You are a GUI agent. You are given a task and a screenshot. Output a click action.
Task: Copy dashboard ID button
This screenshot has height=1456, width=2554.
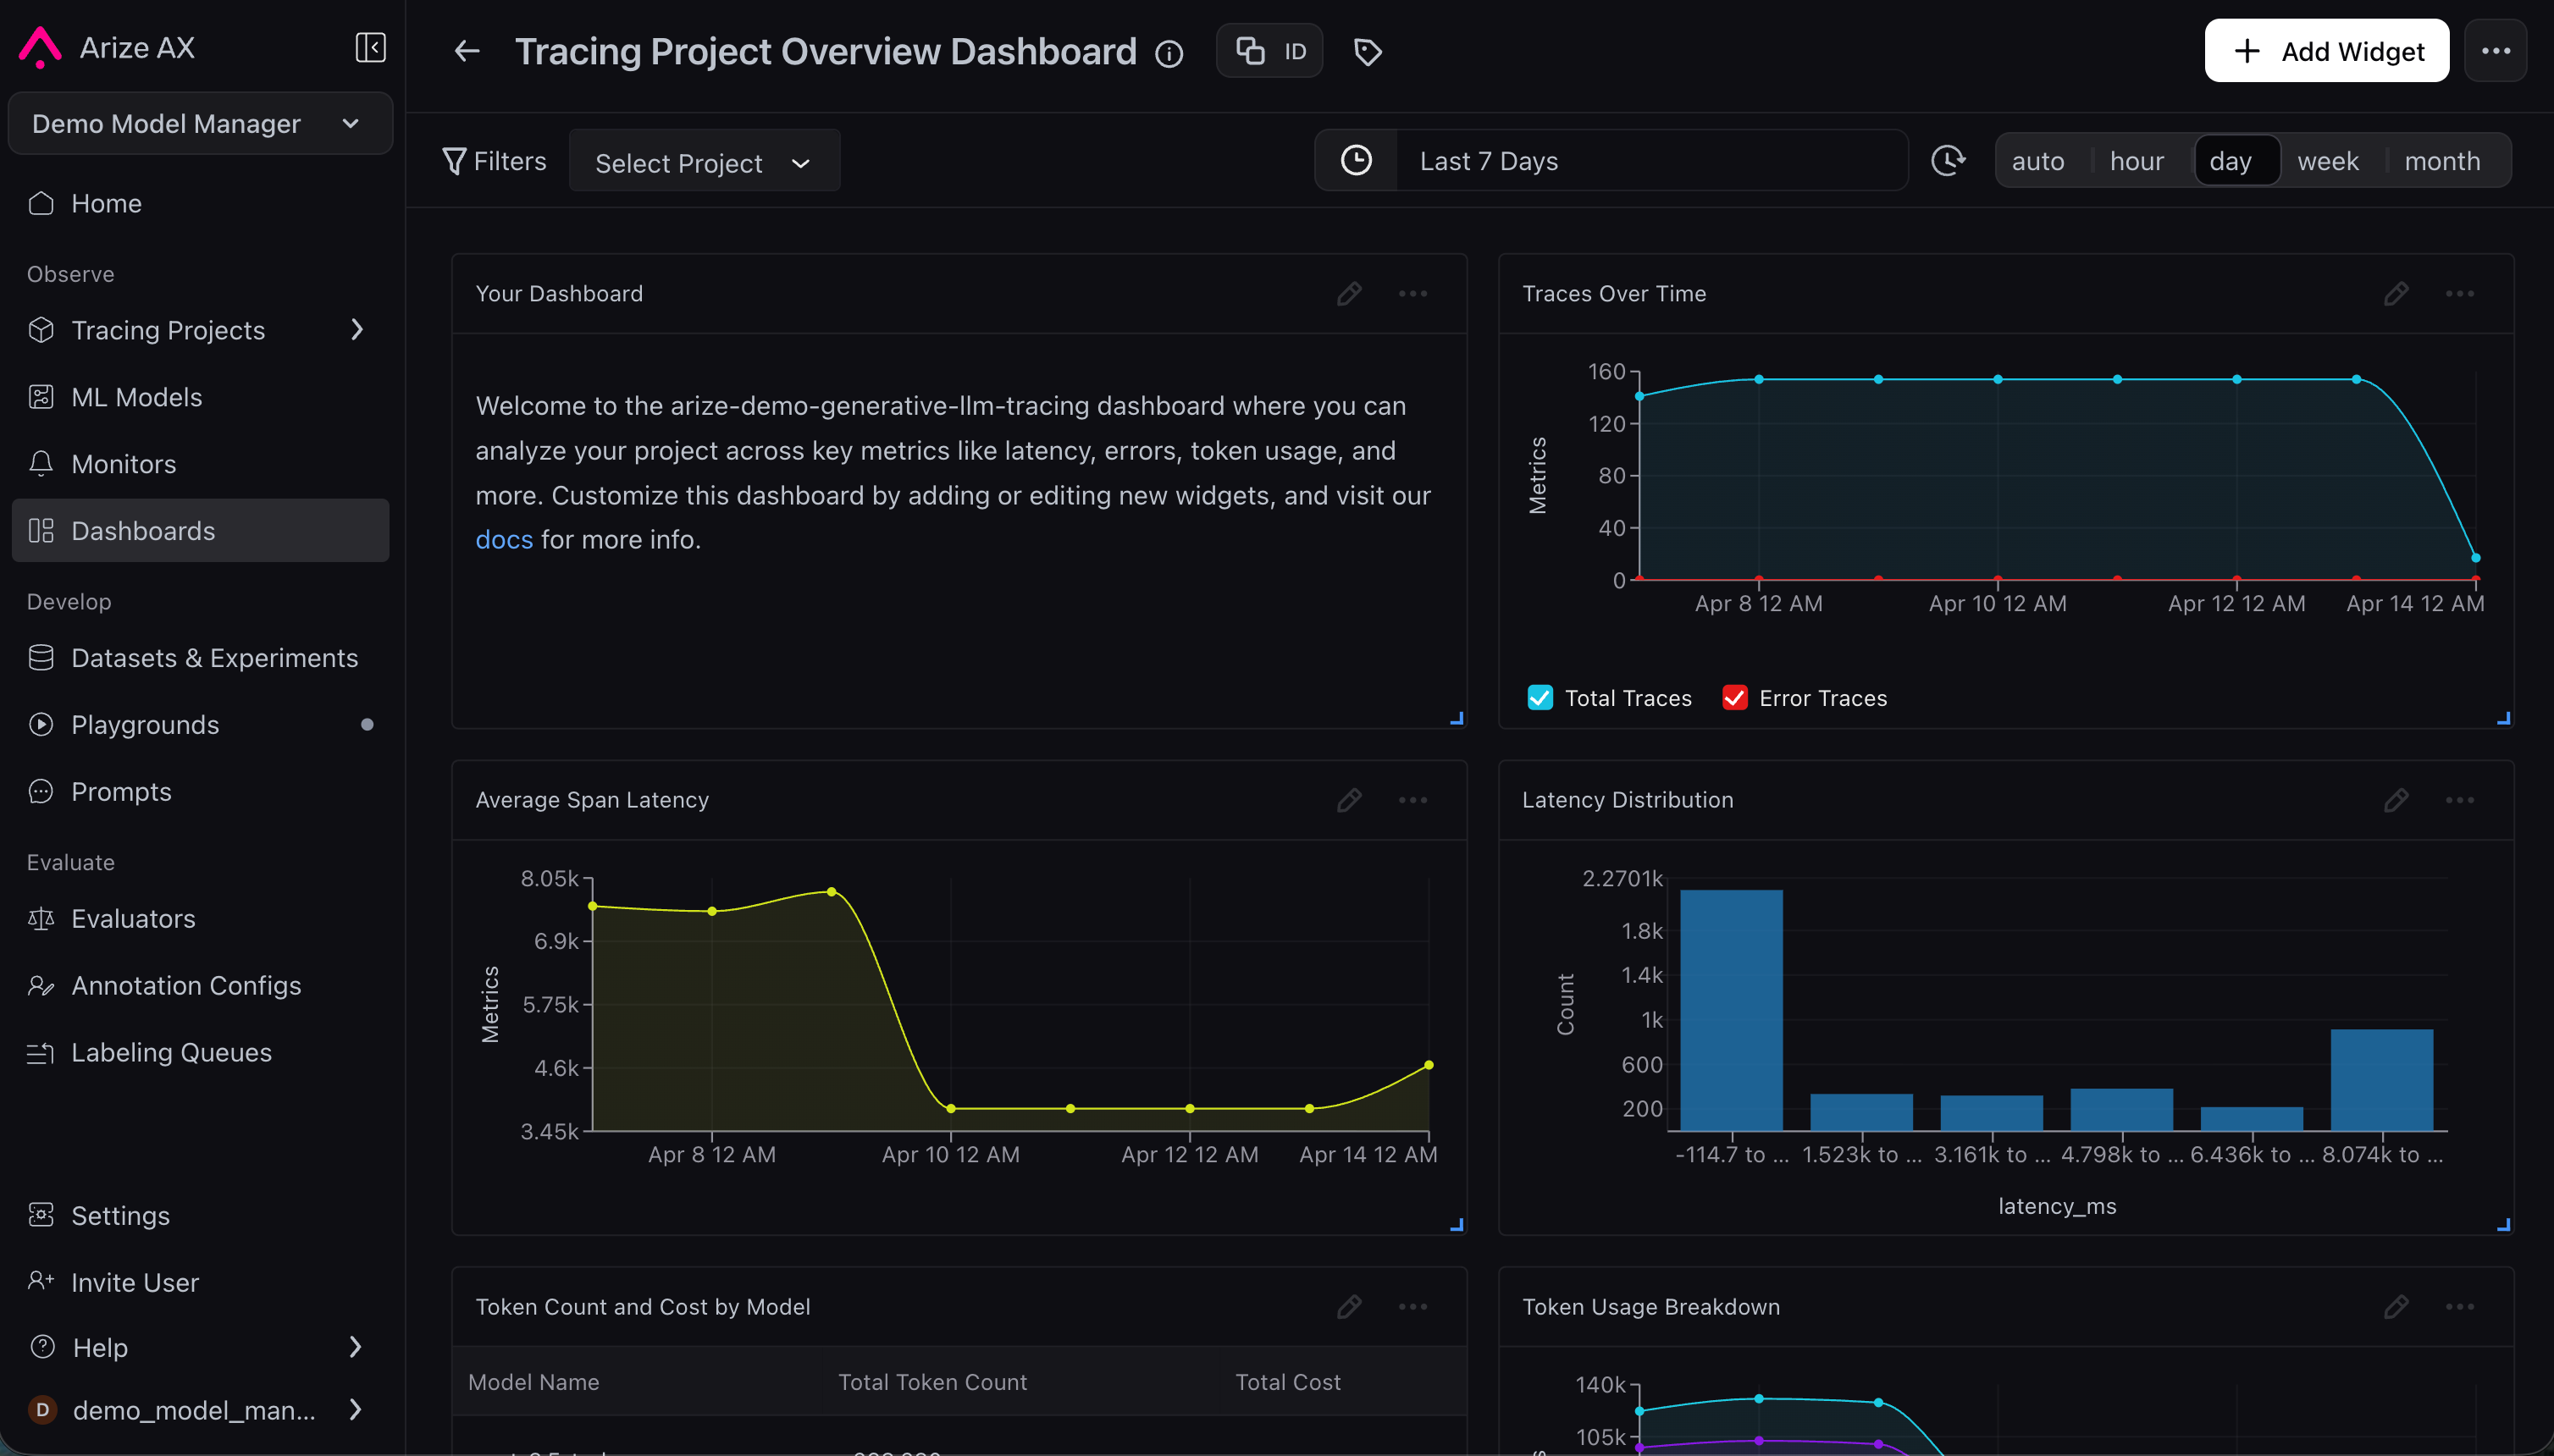pyautogui.click(x=1269, y=51)
